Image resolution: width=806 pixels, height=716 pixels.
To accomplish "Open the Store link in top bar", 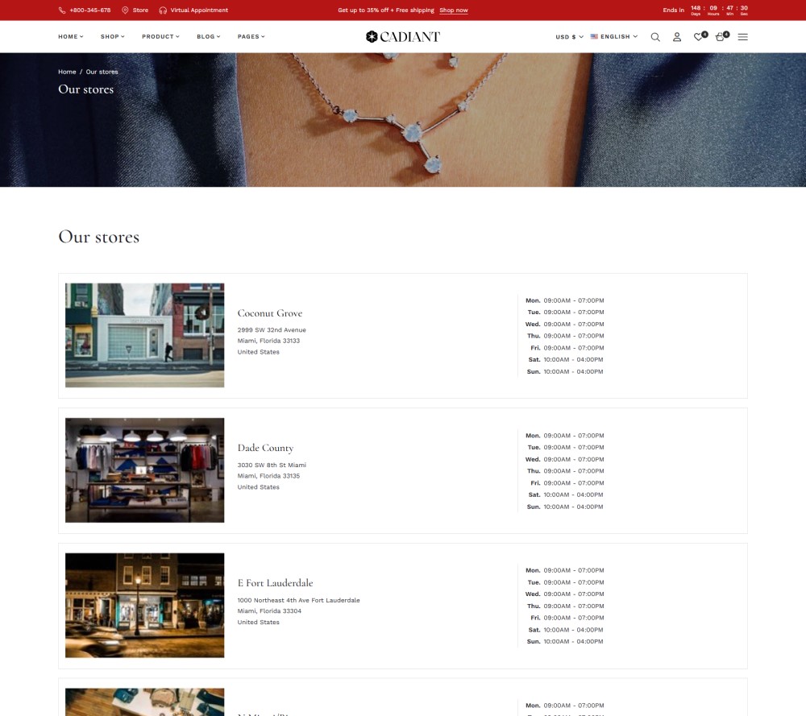I will pyautogui.click(x=140, y=10).
